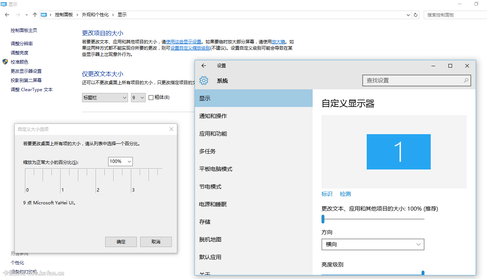Open 个性化 link under 另请参阅
Viewport: 487px width, 279px height.
click(17, 263)
